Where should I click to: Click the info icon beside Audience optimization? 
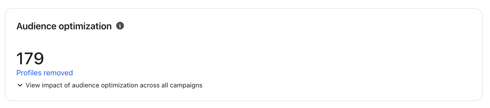point(120,26)
